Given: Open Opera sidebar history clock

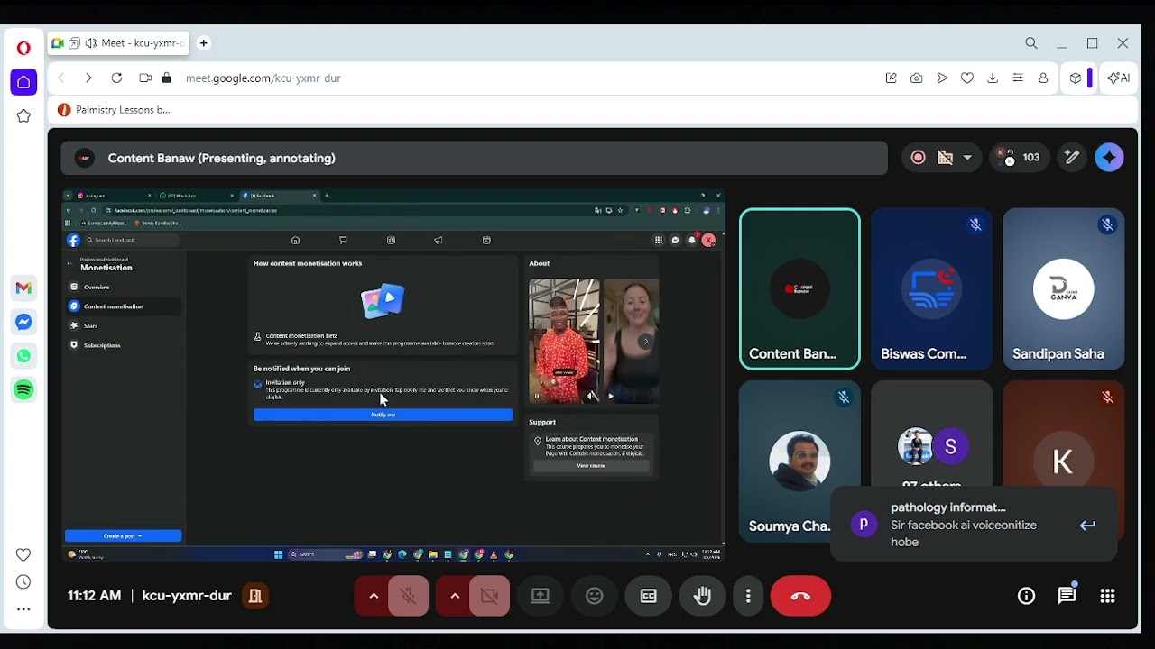Looking at the screenshot, I should point(23,582).
